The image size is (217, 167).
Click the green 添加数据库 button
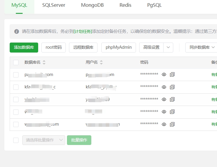point(24,48)
